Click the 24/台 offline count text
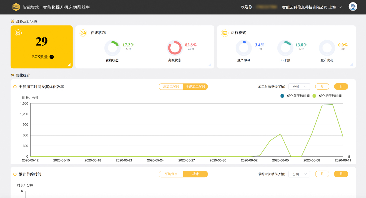The height and width of the screenshot is (198, 366). [x=191, y=49]
